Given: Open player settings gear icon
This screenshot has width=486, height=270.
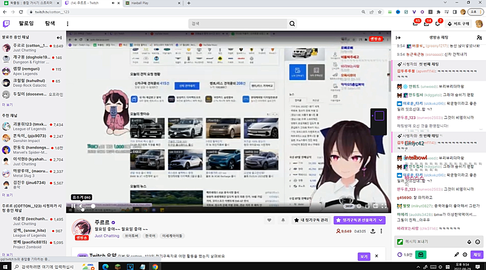Looking at the screenshot, I should [x=360, y=206].
